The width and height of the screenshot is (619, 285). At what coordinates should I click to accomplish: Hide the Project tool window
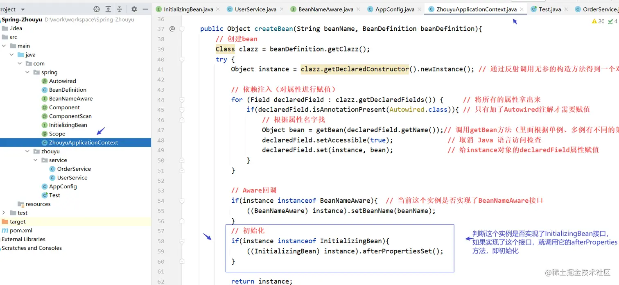[145, 9]
